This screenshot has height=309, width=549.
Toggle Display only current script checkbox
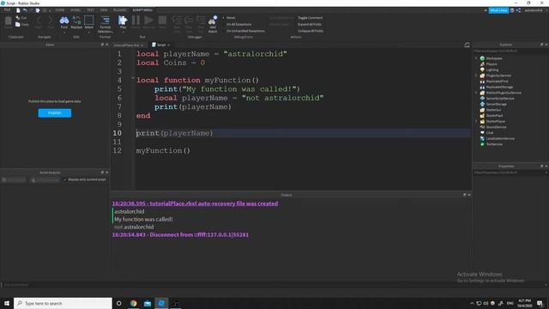[65, 179]
